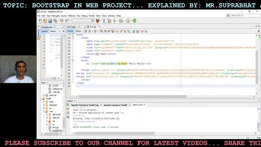Switch to the Start Page tab
This screenshot has height=147, width=261.
(x=71, y=27)
